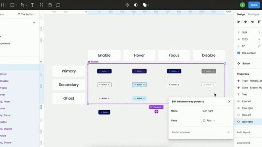This screenshot has height=147, width=262.
Task: Select the Primary Hover button variant
Action: pos(139,71)
